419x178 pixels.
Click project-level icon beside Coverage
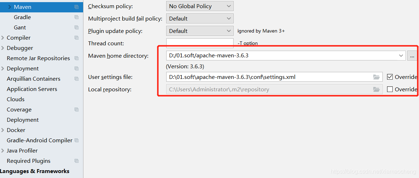pos(76,109)
